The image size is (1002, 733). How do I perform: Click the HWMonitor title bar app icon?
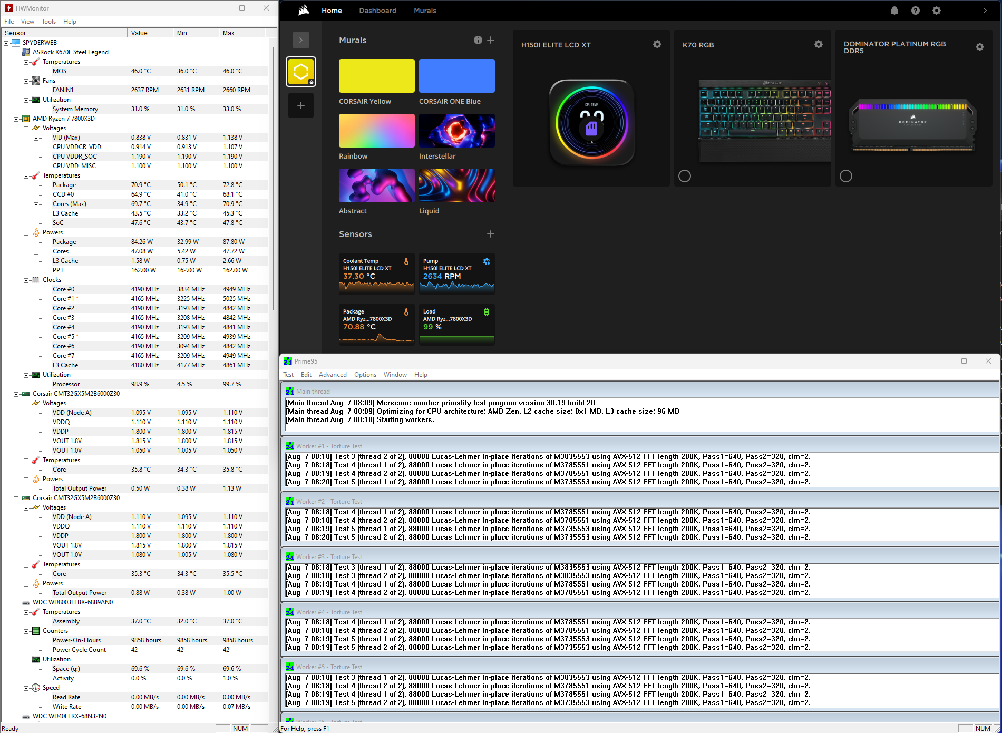(9, 8)
